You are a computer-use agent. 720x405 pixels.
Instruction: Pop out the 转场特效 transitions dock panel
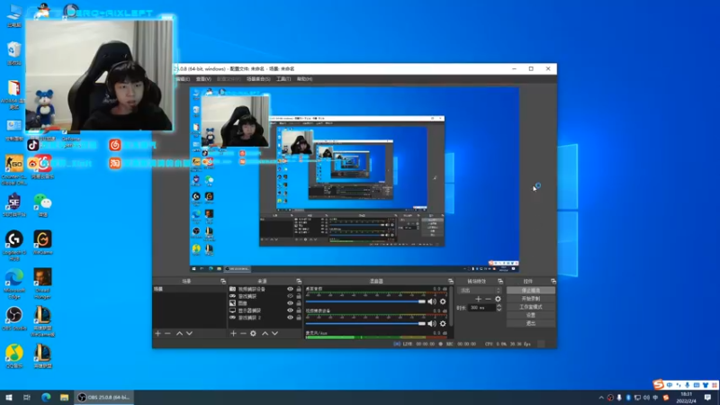pos(500,281)
